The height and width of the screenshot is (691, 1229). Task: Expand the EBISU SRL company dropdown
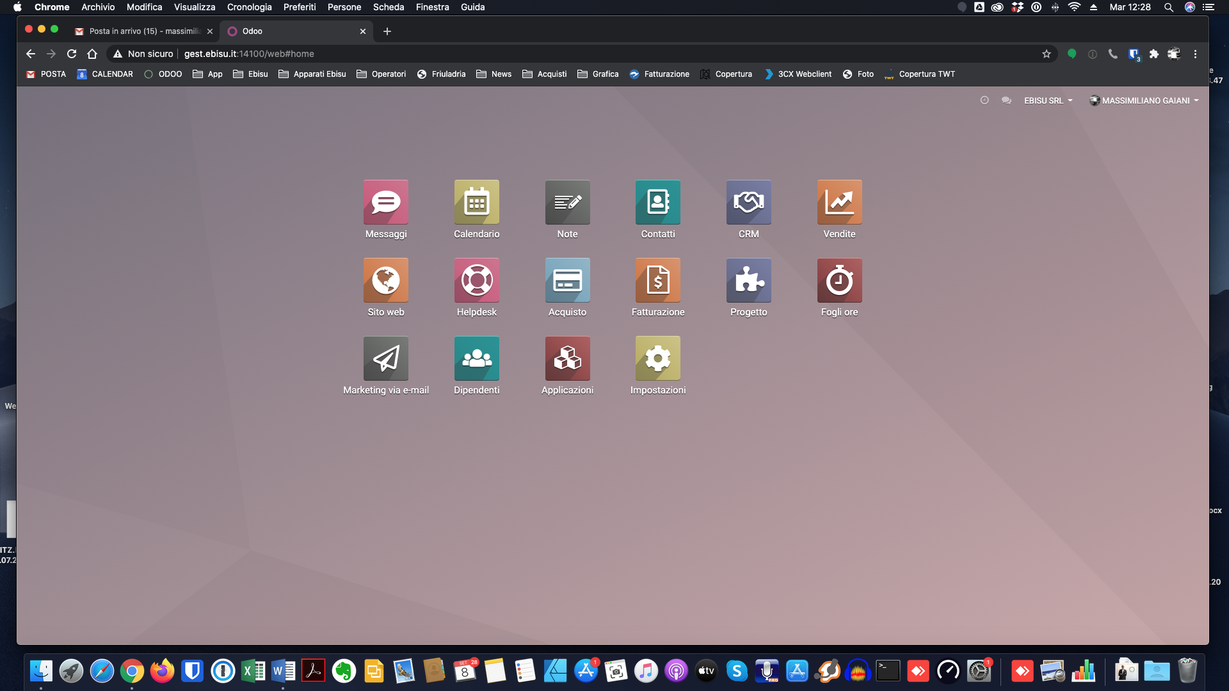(1048, 100)
